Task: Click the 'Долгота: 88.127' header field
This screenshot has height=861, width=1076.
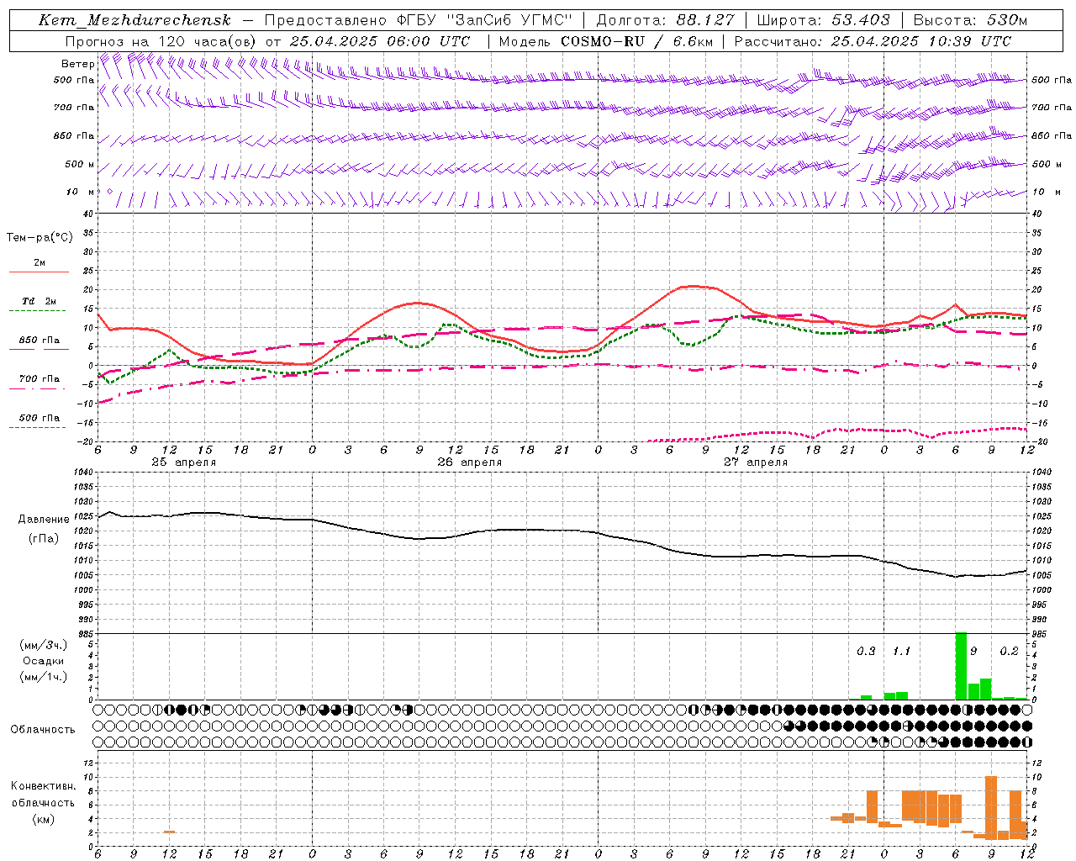Action: pyautogui.click(x=665, y=20)
